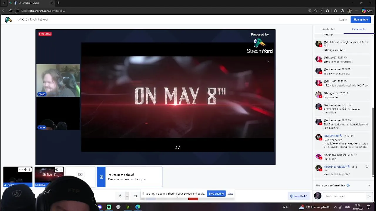This screenshot has height=211, width=376.
Task: Open the three-dot menu on the screen share tile
Action: coord(61,170)
